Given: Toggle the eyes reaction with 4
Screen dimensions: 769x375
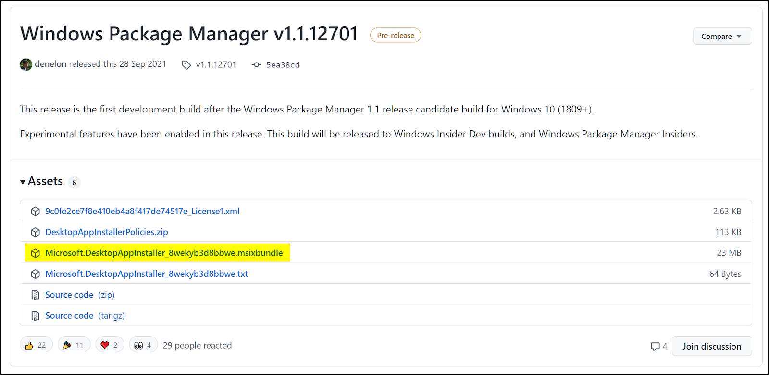Looking at the screenshot, I should [143, 345].
